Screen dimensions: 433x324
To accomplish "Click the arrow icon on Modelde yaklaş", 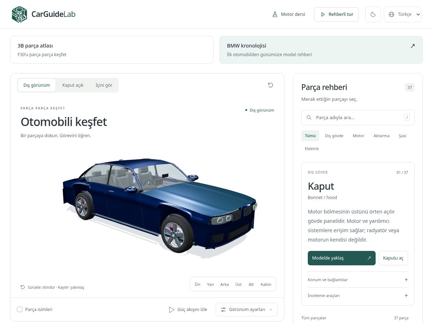I will [369, 258].
